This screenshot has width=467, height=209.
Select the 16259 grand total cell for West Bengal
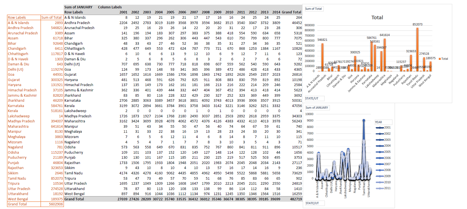[297, 194]
